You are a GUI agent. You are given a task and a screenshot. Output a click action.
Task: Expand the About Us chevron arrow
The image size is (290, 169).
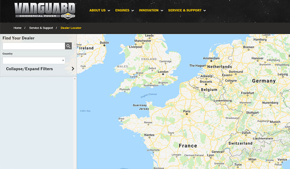(x=109, y=11)
